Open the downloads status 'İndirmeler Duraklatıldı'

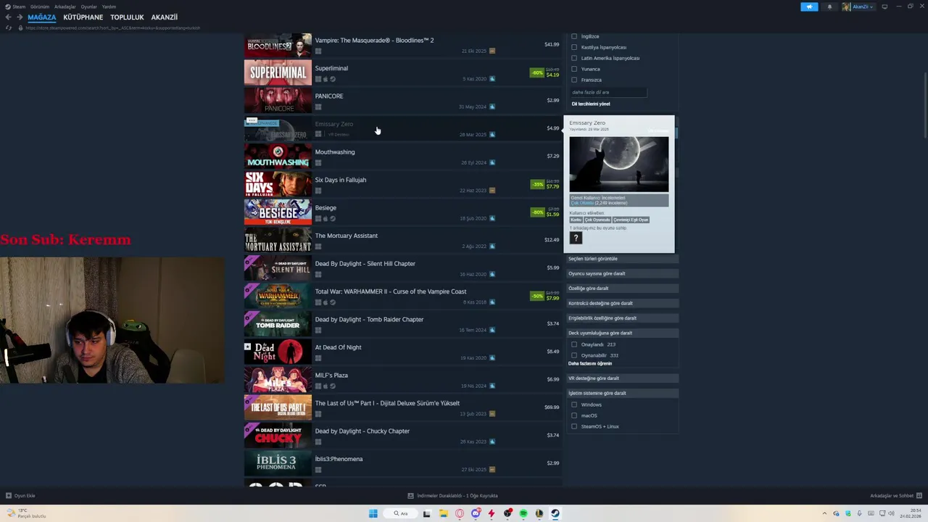tap(452, 496)
